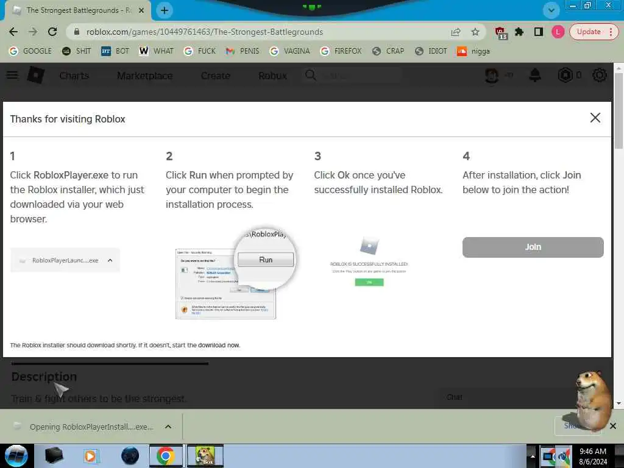Screen dimensions: 624x468
Task: Open Roblox notifications bell
Action: coord(535,75)
